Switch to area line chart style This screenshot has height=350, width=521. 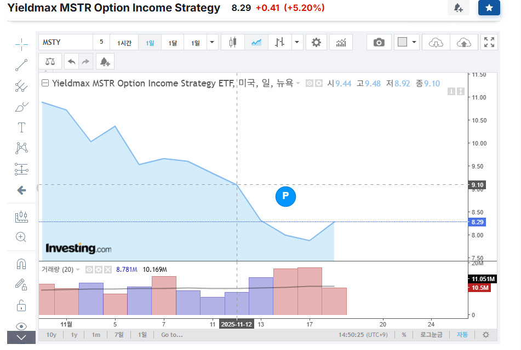tap(256, 43)
